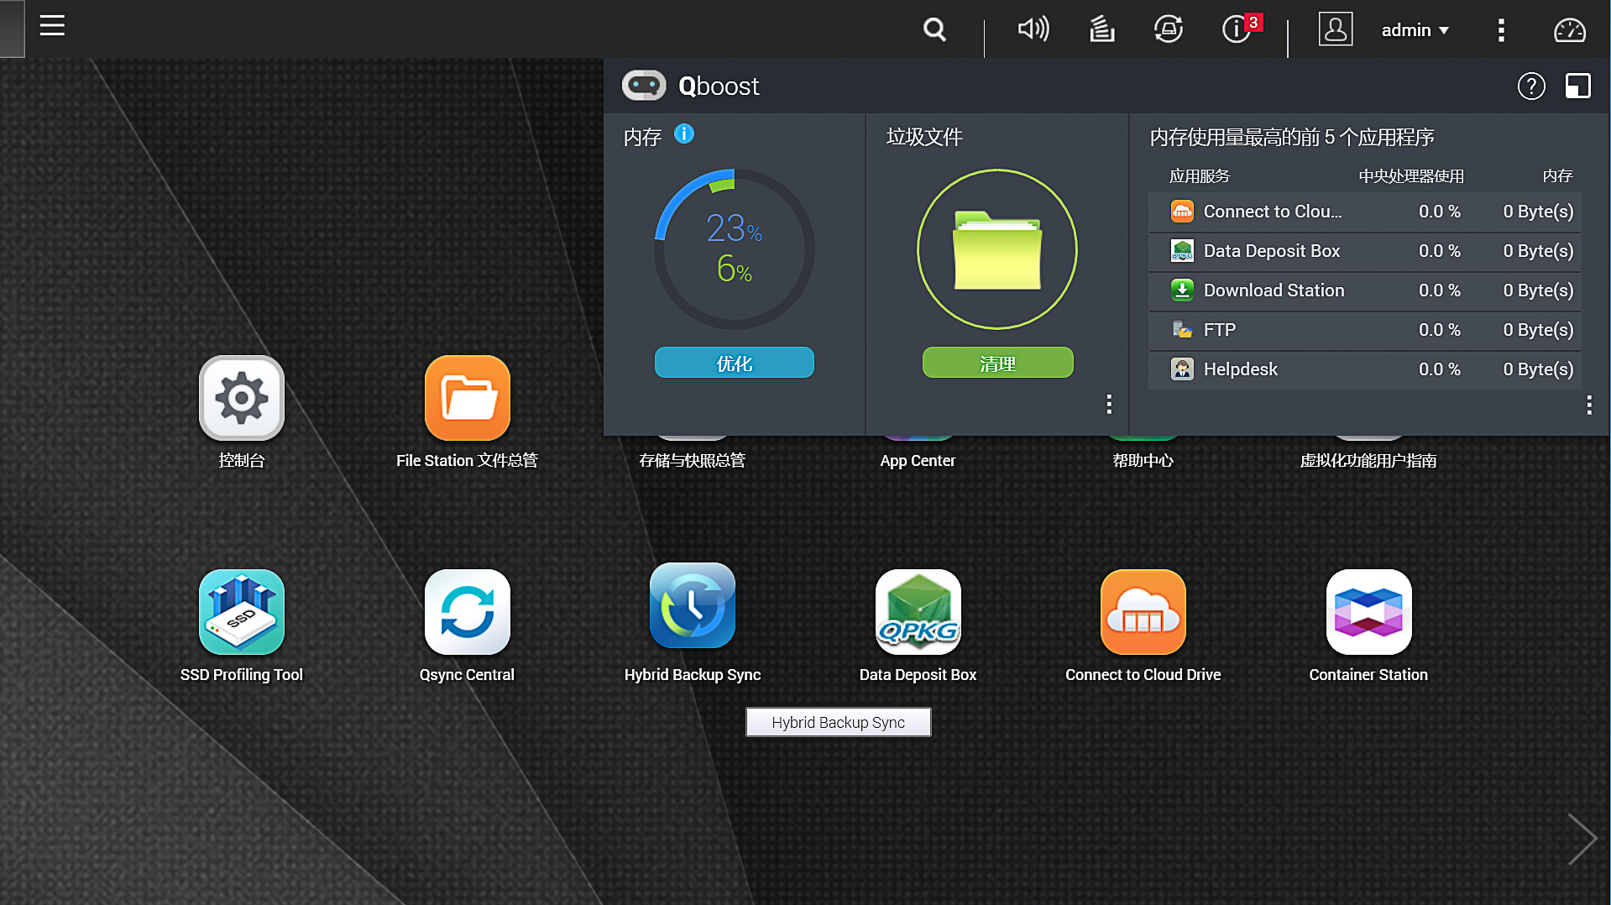Expand the admin user dropdown

click(1415, 30)
